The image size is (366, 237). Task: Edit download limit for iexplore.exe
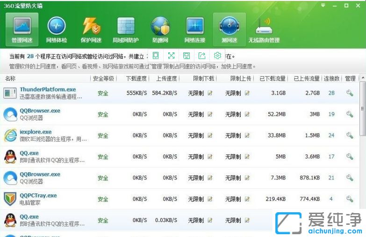point(210,135)
